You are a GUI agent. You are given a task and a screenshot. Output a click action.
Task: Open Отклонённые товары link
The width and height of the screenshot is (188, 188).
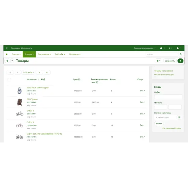point(164,75)
